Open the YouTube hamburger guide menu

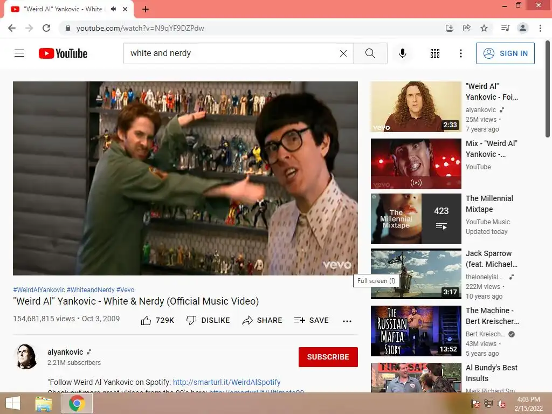coord(19,53)
